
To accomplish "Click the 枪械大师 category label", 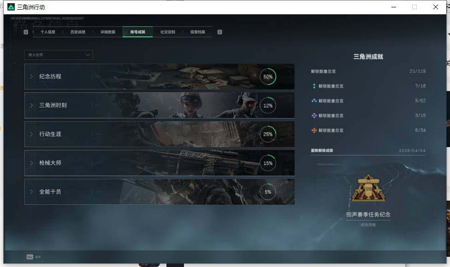I will coord(50,163).
